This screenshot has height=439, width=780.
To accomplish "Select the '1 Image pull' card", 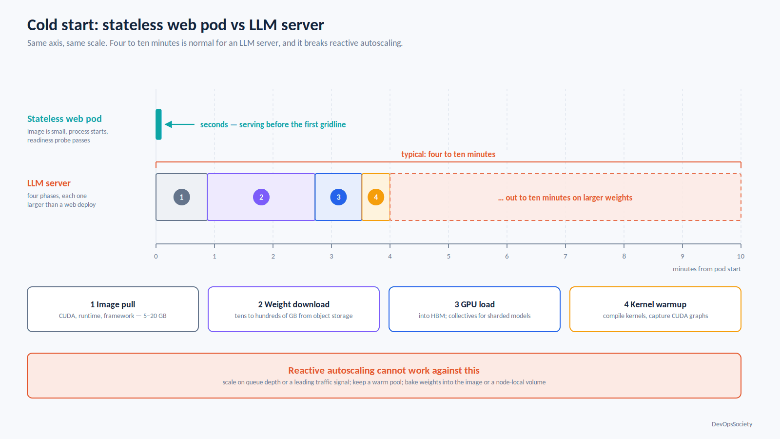I will click(x=113, y=309).
